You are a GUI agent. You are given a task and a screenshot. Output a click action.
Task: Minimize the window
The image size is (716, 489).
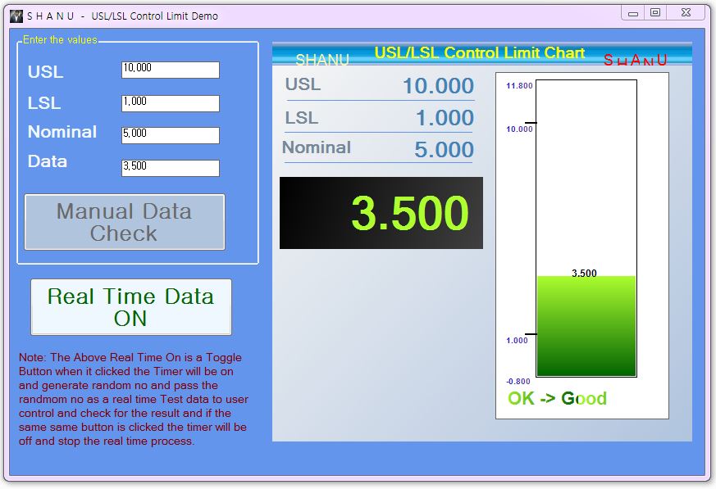633,13
